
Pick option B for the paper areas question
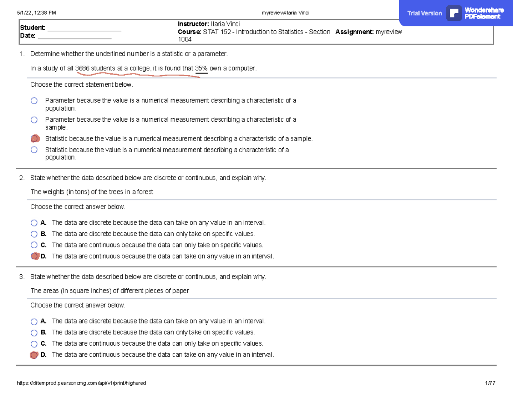(x=34, y=333)
